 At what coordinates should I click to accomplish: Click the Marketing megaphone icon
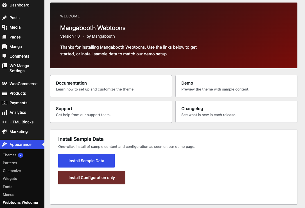[x=4, y=132]
